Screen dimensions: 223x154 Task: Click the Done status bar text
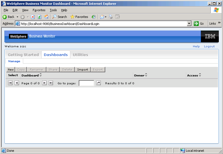point(11,151)
